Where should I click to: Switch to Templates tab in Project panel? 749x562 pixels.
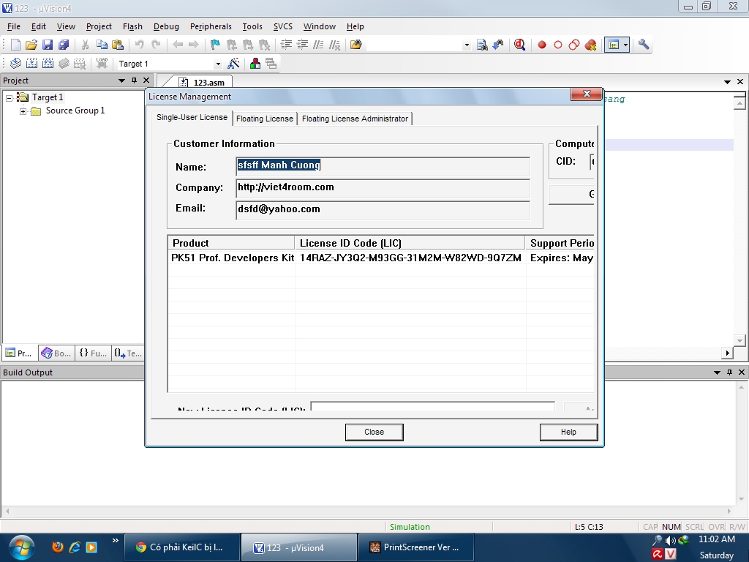pyautogui.click(x=128, y=353)
